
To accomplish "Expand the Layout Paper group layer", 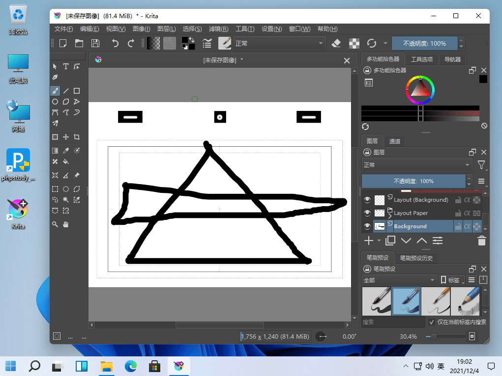I will point(390,216).
